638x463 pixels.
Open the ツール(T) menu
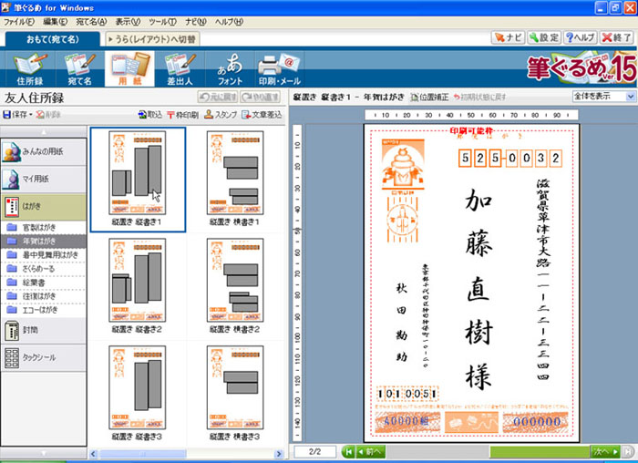(163, 20)
